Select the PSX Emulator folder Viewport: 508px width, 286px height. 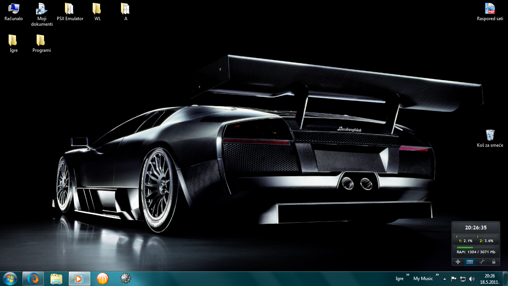tap(70, 12)
